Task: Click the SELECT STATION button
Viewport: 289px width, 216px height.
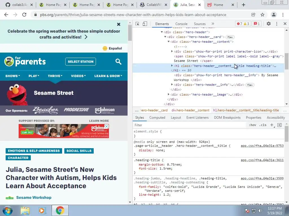Action: click(x=80, y=62)
